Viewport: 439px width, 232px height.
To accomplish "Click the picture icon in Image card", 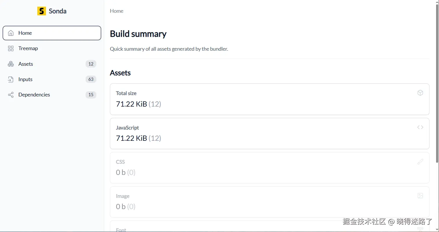I will click(420, 196).
